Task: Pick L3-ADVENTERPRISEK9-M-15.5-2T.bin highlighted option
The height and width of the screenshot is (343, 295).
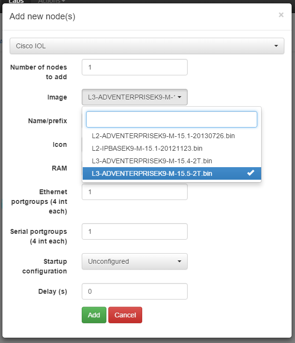Action: coord(172,173)
